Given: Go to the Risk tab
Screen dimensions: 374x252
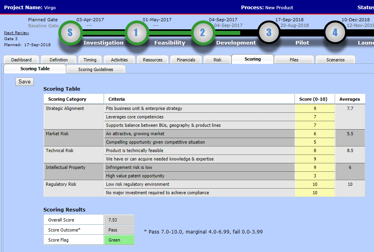Looking at the screenshot, I should click(217, 60).
